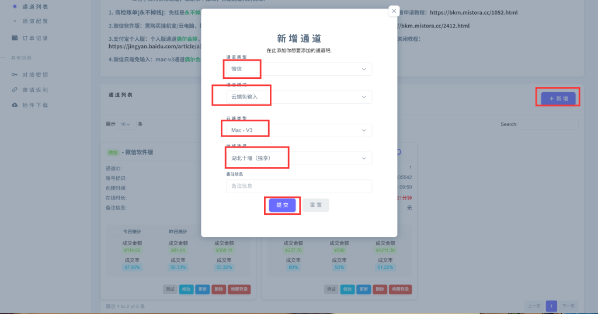The image size is (598, 314).
Task: Open 邀请返利 in the sidebar
Action: (x=35, y=90)
